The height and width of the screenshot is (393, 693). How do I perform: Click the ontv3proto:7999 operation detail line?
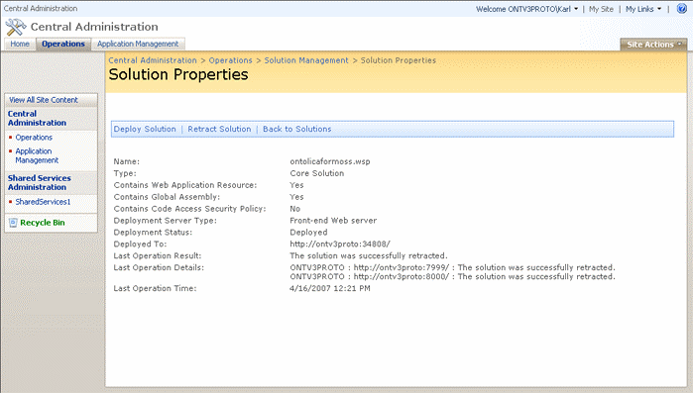pyautogui.click(x=452, y=267)
